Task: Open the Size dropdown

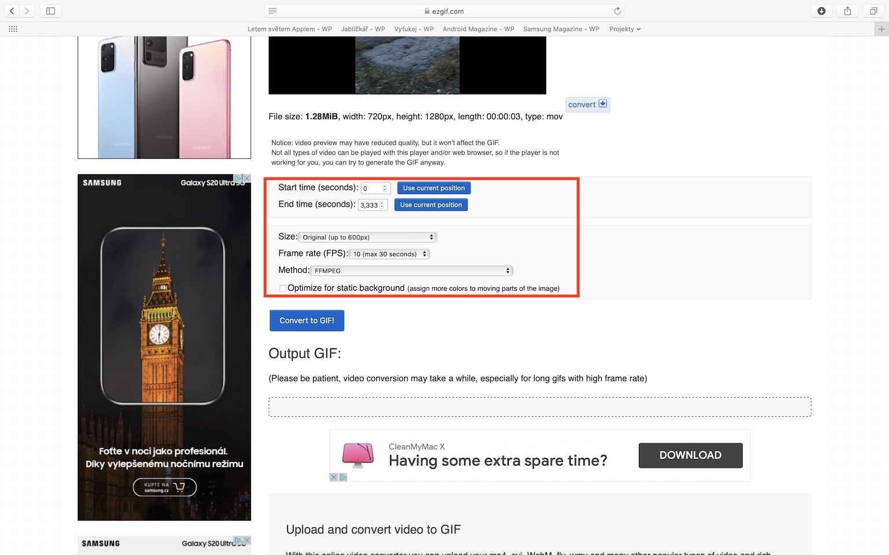Action: (x=368, y=237)
